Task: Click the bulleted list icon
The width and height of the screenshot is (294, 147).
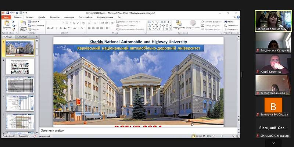Action: pos(89,23)
